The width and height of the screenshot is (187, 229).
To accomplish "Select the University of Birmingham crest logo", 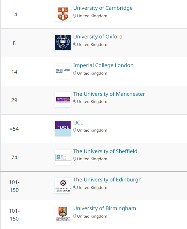I will [x=63, y=214].
